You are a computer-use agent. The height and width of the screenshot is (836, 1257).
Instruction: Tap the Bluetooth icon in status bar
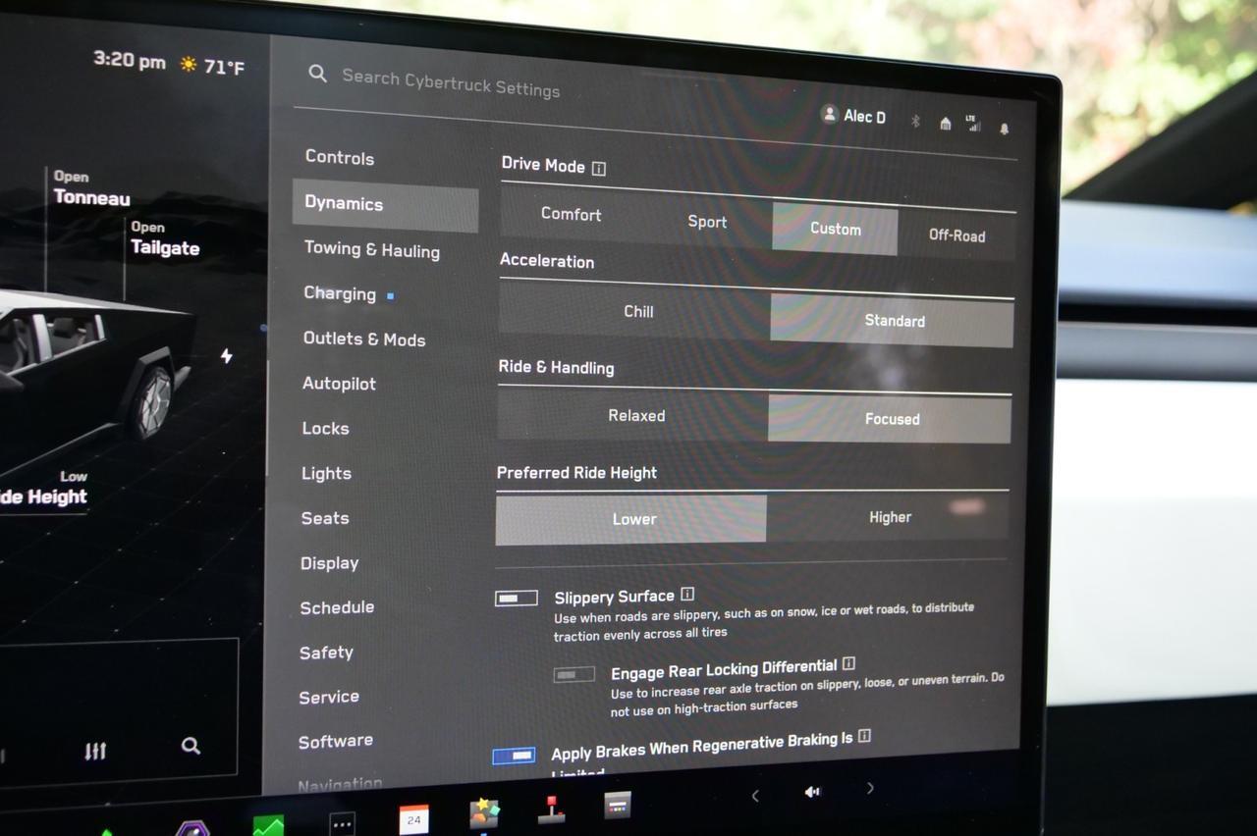click(x=915, y=121)
